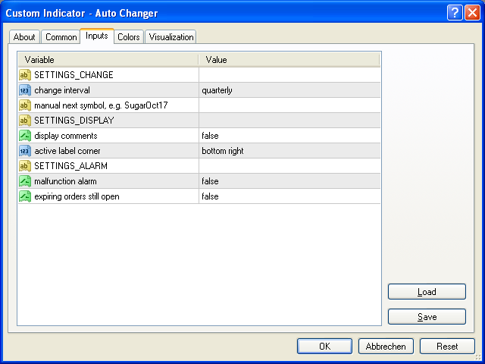The height and width of the screenshot is (364, 485).
Task: Toggle expiring orders still open value
Action: (289, 196)
